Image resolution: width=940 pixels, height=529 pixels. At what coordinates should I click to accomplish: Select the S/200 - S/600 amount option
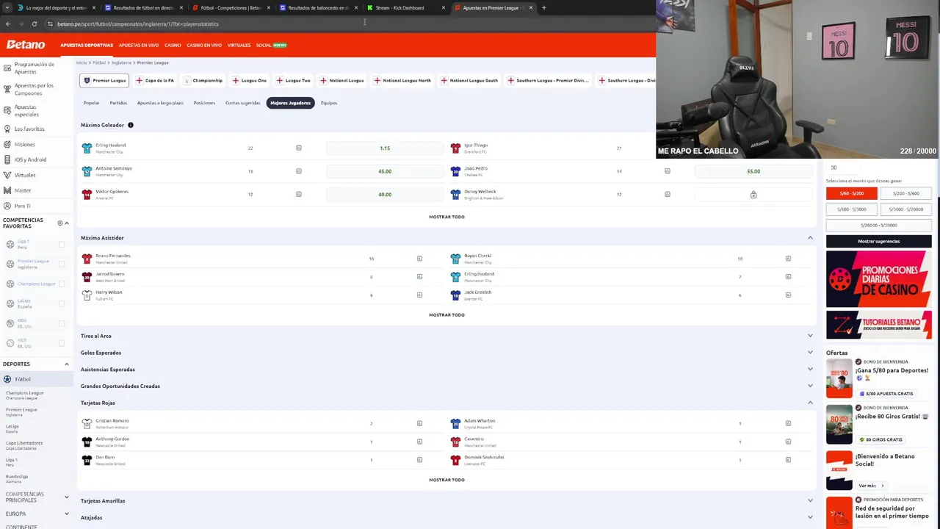(x=905, y=193)
